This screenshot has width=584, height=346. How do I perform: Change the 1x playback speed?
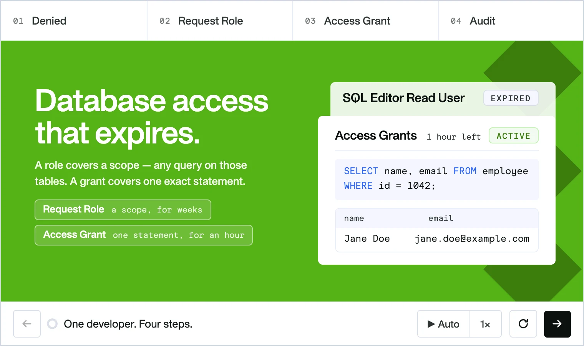(485, 324)
